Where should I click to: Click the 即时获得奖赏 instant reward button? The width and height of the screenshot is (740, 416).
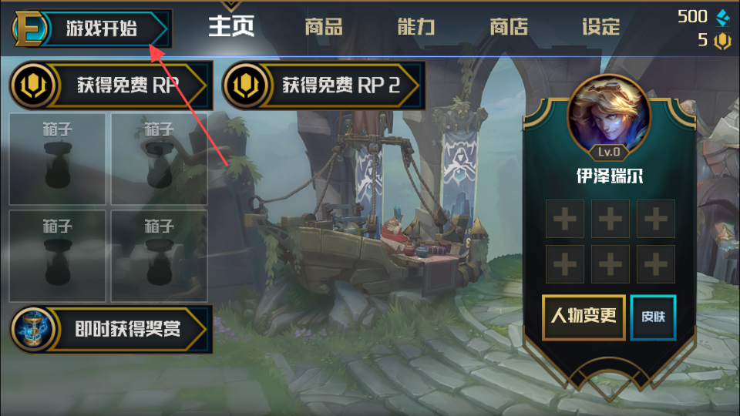tap(111, 329)
